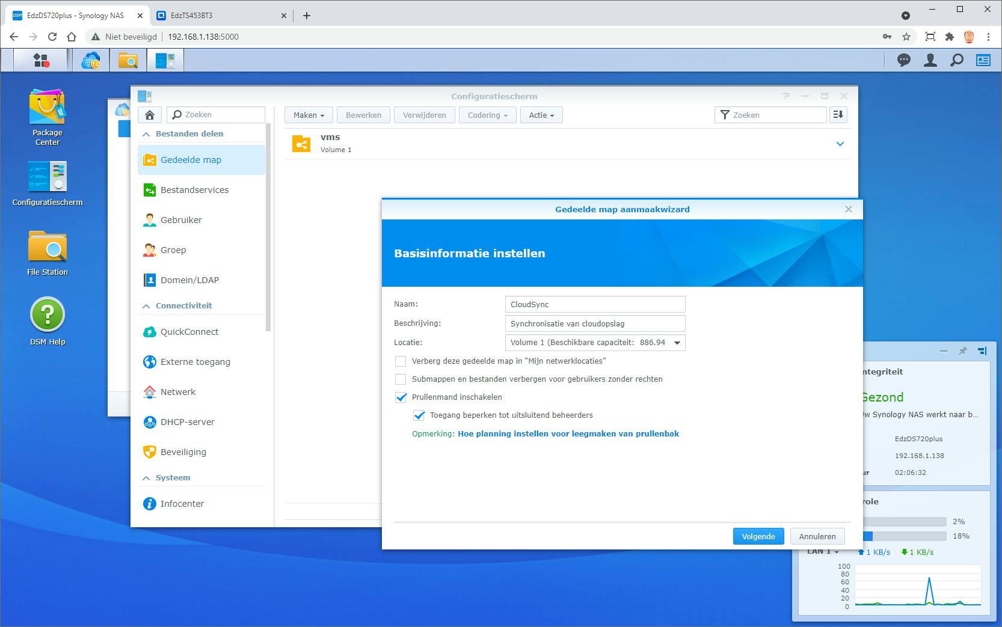This screenshot has height=627, width=1002.
Task: Open File Station desktop icon
Action: pyautogui.click(x=48, y=254)
